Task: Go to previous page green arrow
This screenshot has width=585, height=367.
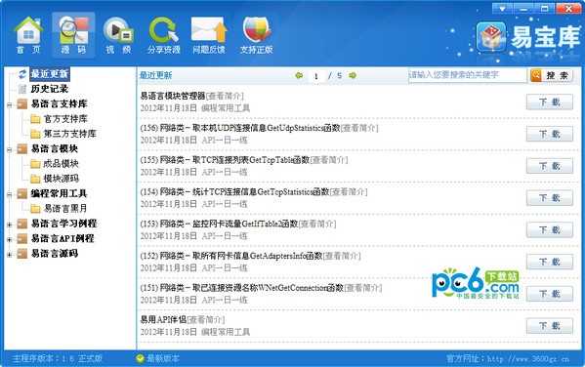Action: [299, 76]
